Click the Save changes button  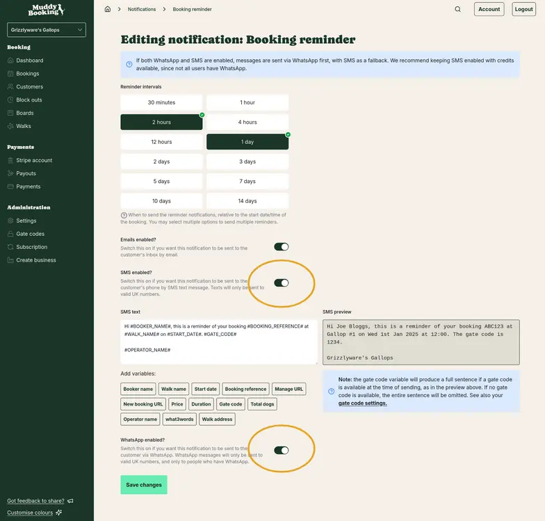pyautogui.click(x=144, y=485)
